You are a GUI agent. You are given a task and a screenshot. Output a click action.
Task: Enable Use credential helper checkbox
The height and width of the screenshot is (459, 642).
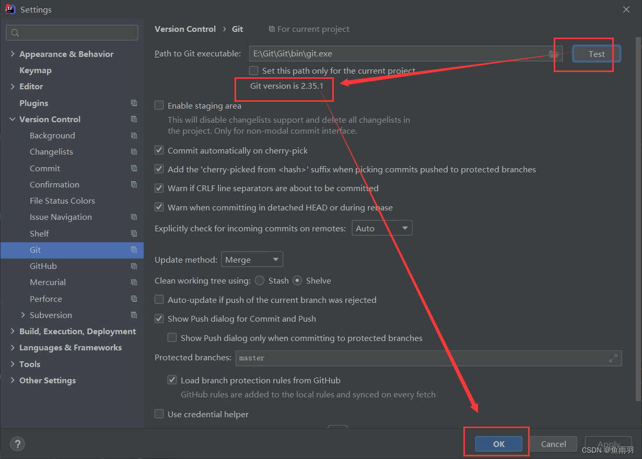click(x=159, y=414)
